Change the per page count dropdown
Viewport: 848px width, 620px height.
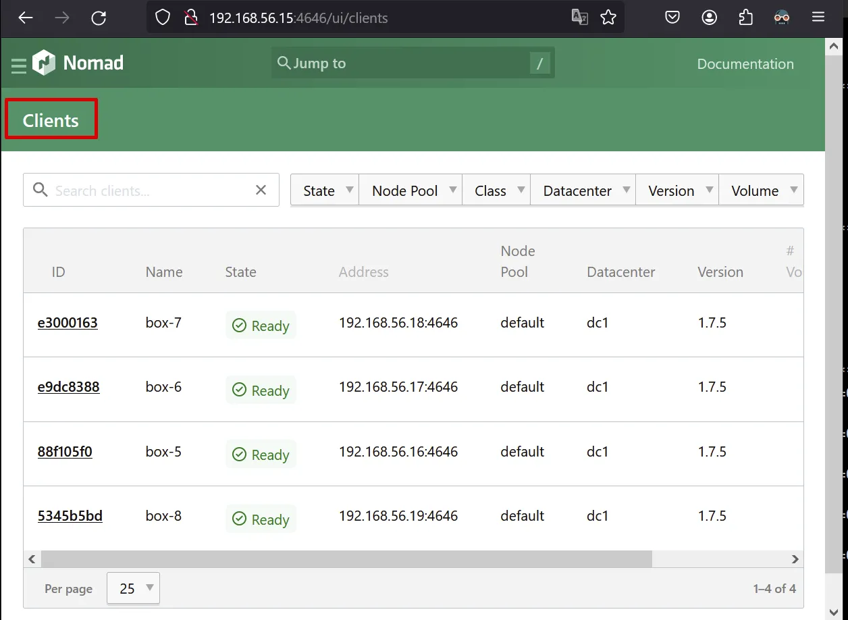click(x=133, y=588)
